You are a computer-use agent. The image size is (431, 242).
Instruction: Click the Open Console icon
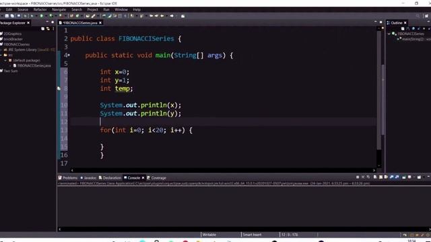pos(419,177)
